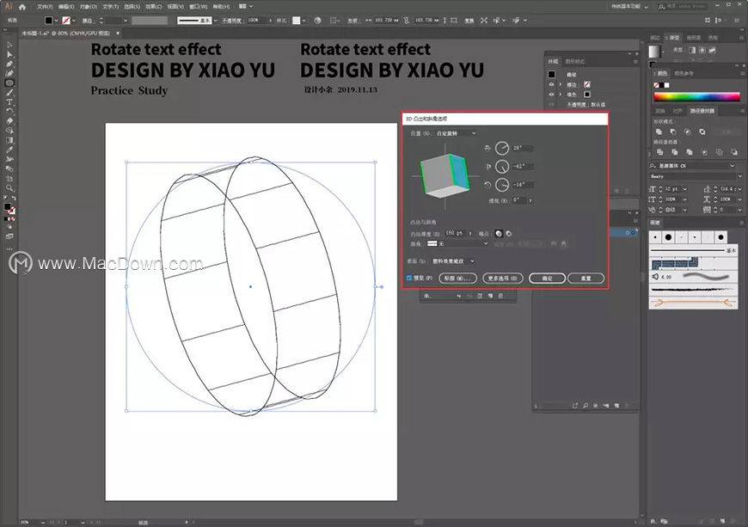
Task: Open the recolor artwork wheel icon
Action: [x=318, y=21]
